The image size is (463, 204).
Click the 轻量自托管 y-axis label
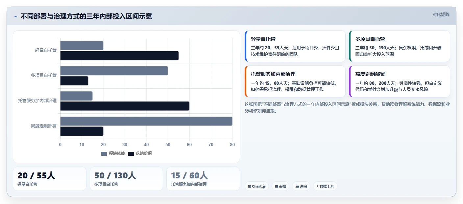coord(46,50)
